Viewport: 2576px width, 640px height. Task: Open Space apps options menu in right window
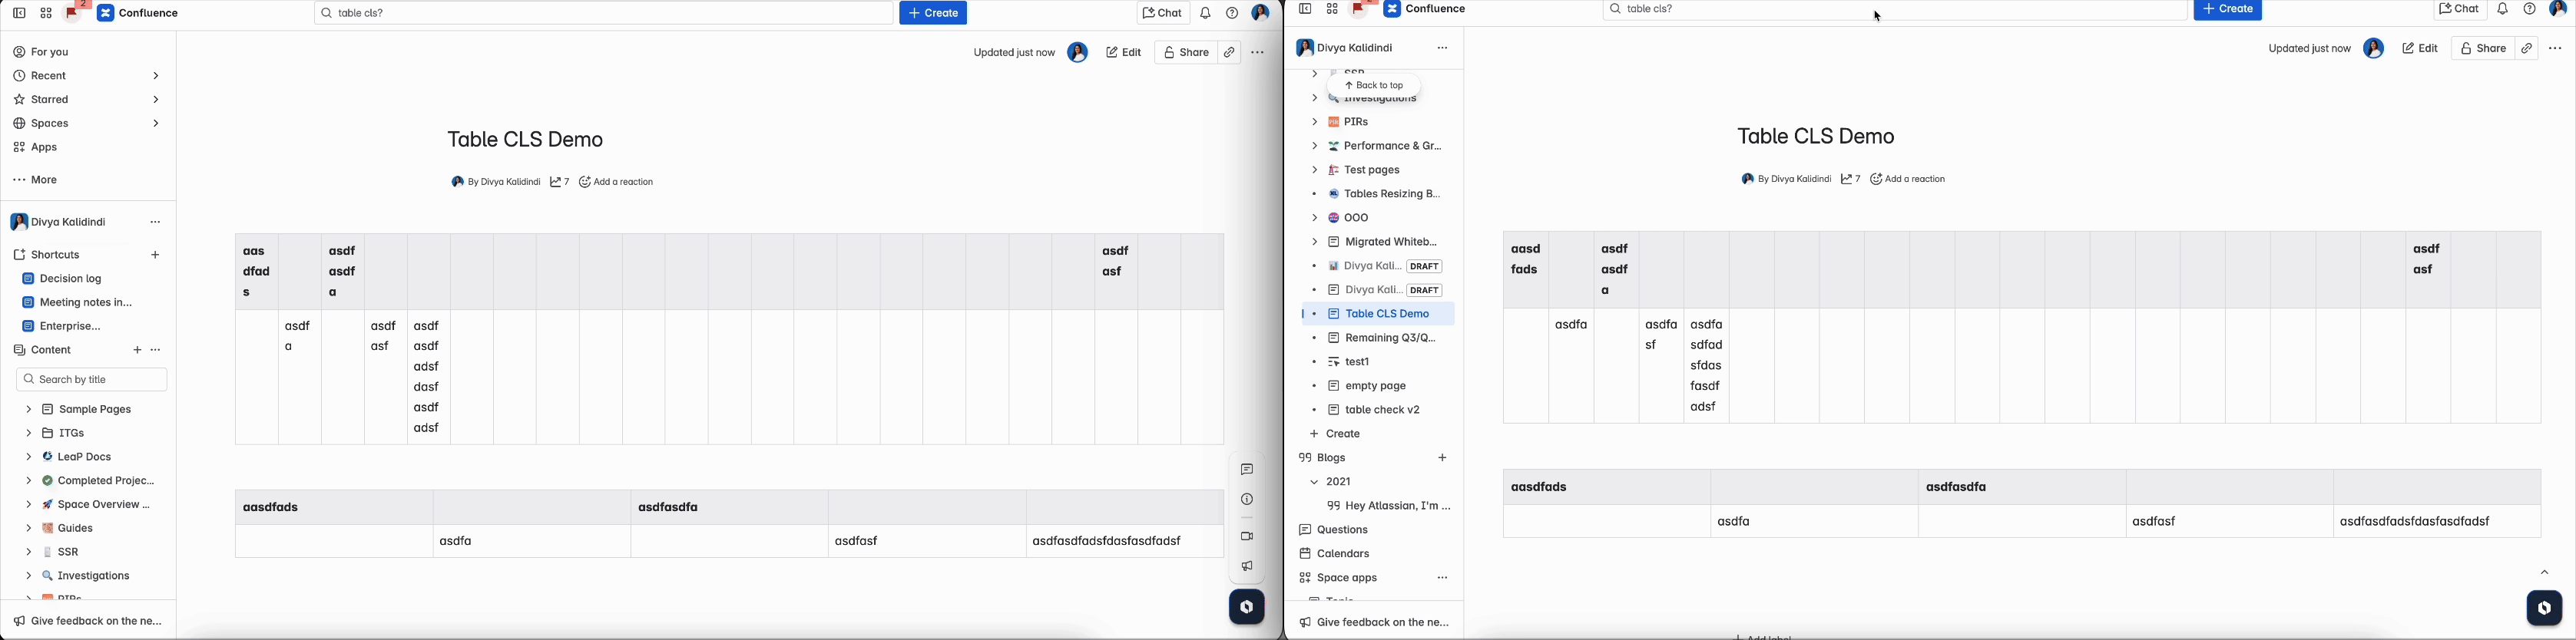[x=1443, y=578]
